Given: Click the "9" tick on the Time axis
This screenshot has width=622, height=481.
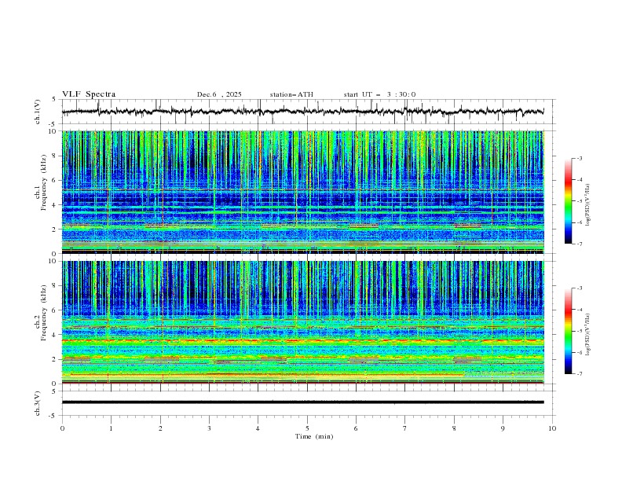Looking at the screenshot, I should tap(503, 428).
